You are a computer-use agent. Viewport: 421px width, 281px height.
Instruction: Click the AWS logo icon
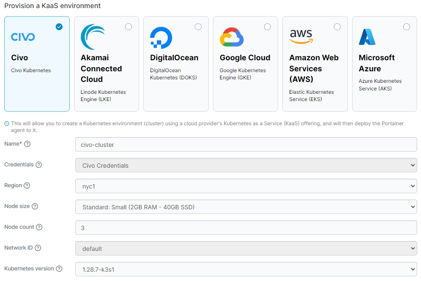(x=301, y=37)
